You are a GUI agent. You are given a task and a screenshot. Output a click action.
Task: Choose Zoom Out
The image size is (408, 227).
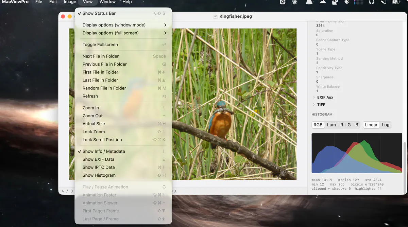click(123, 116)
